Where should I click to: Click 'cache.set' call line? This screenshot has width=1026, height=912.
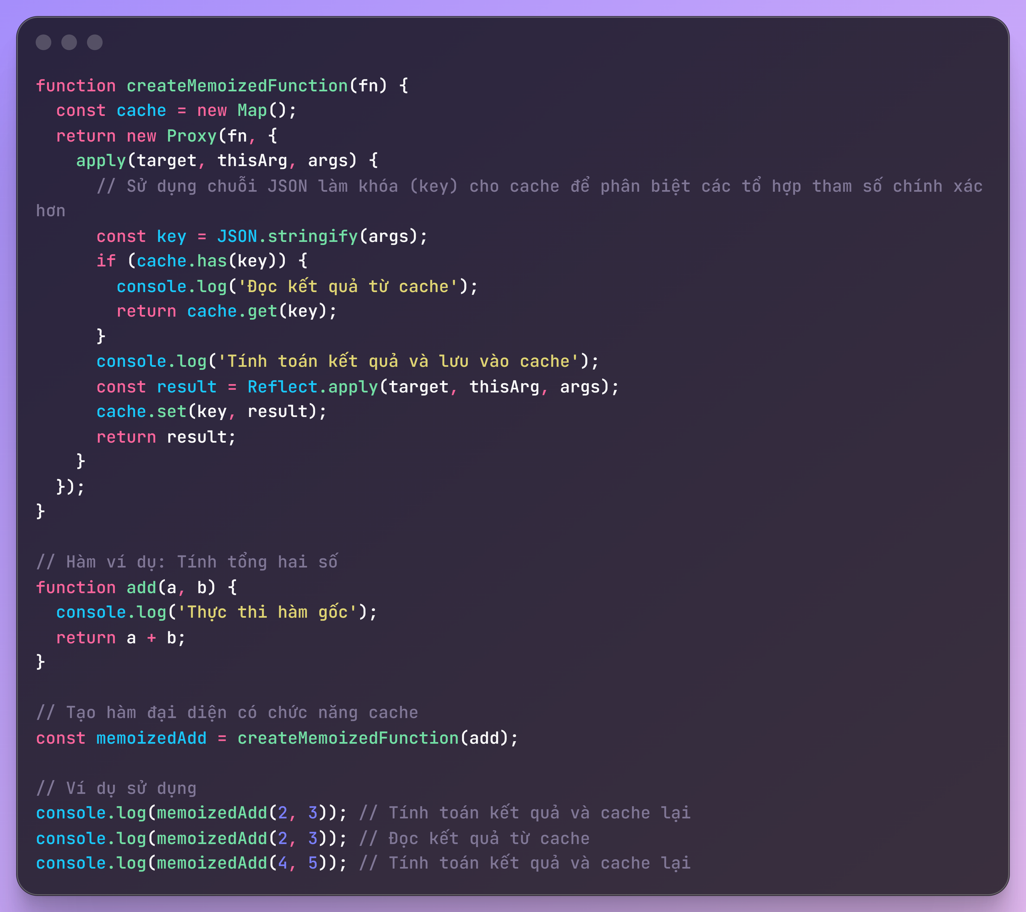[141, 412]
